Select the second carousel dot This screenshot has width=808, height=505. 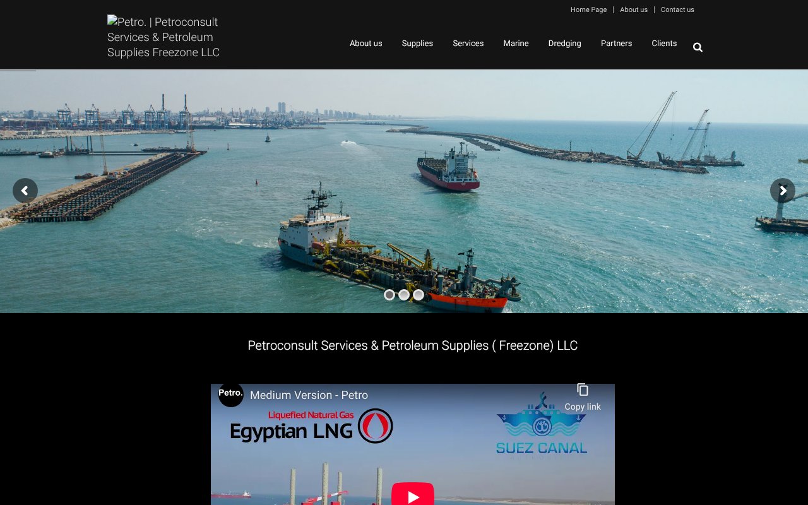click(404, 294)
